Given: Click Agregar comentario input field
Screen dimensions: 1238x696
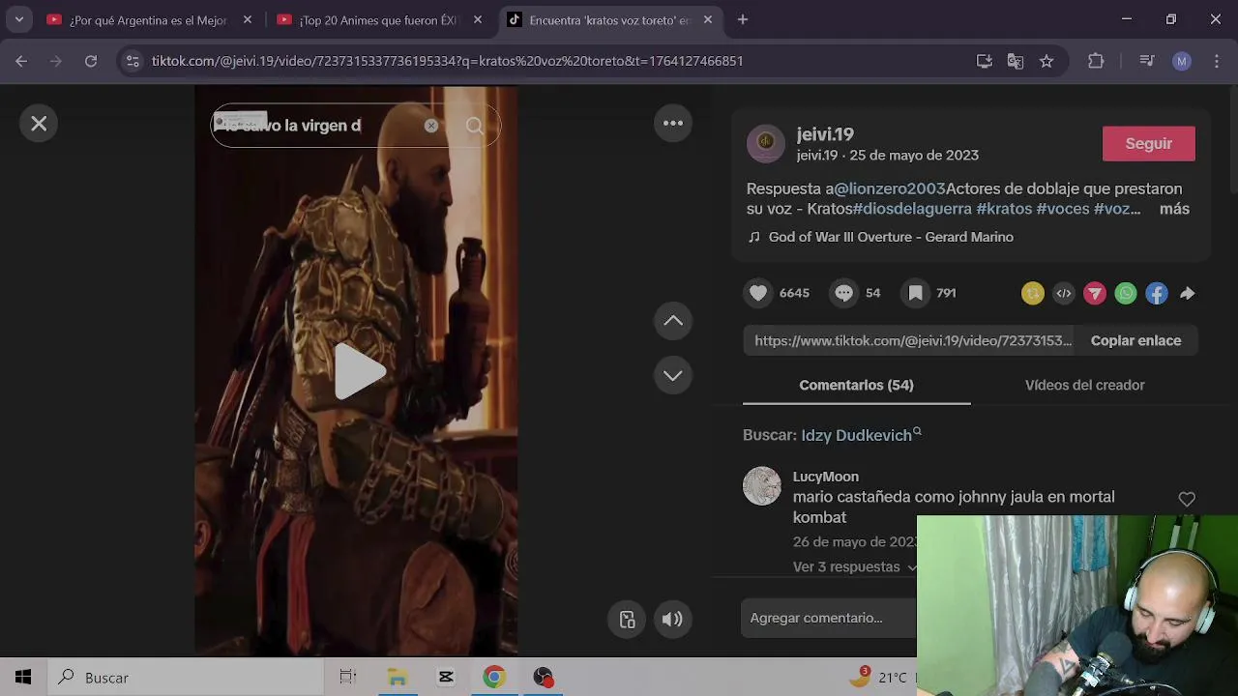Looking at the screenshot, I should pyautogui.click(x=829, y=618).
